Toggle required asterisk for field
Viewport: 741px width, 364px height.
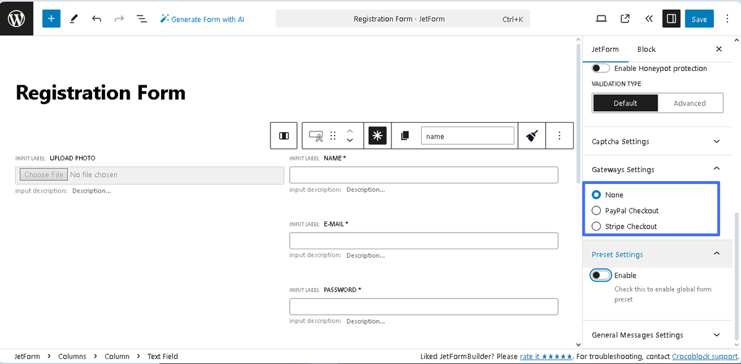tap(378, 136)
